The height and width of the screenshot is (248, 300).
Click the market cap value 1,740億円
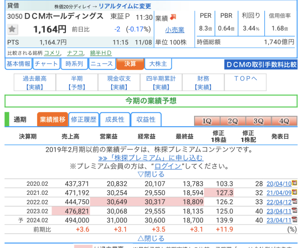pos(279,42)
